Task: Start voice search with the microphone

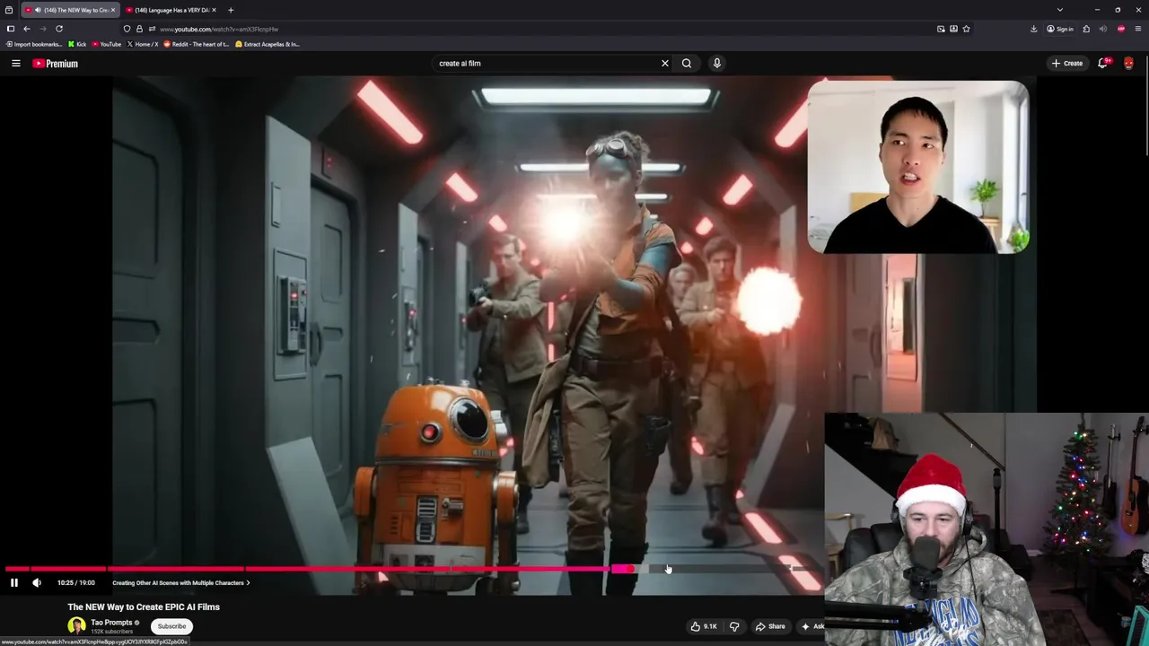Action: pyautogui.click(x=716, y=63)
